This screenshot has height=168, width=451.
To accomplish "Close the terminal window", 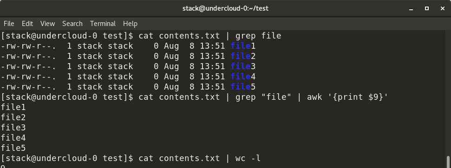I will tap(443, 9).
